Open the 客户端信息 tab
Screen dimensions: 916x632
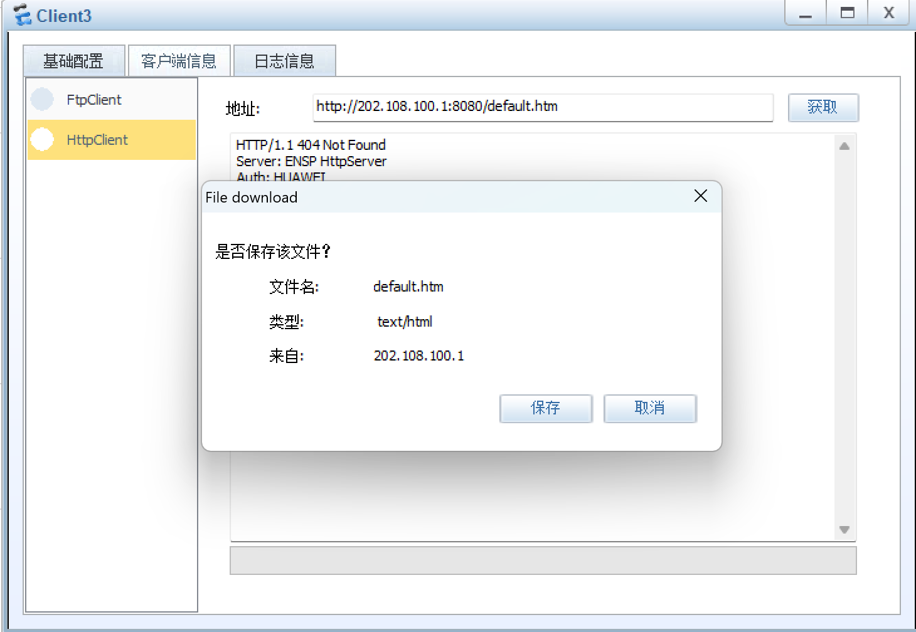[x=179, y=61]
